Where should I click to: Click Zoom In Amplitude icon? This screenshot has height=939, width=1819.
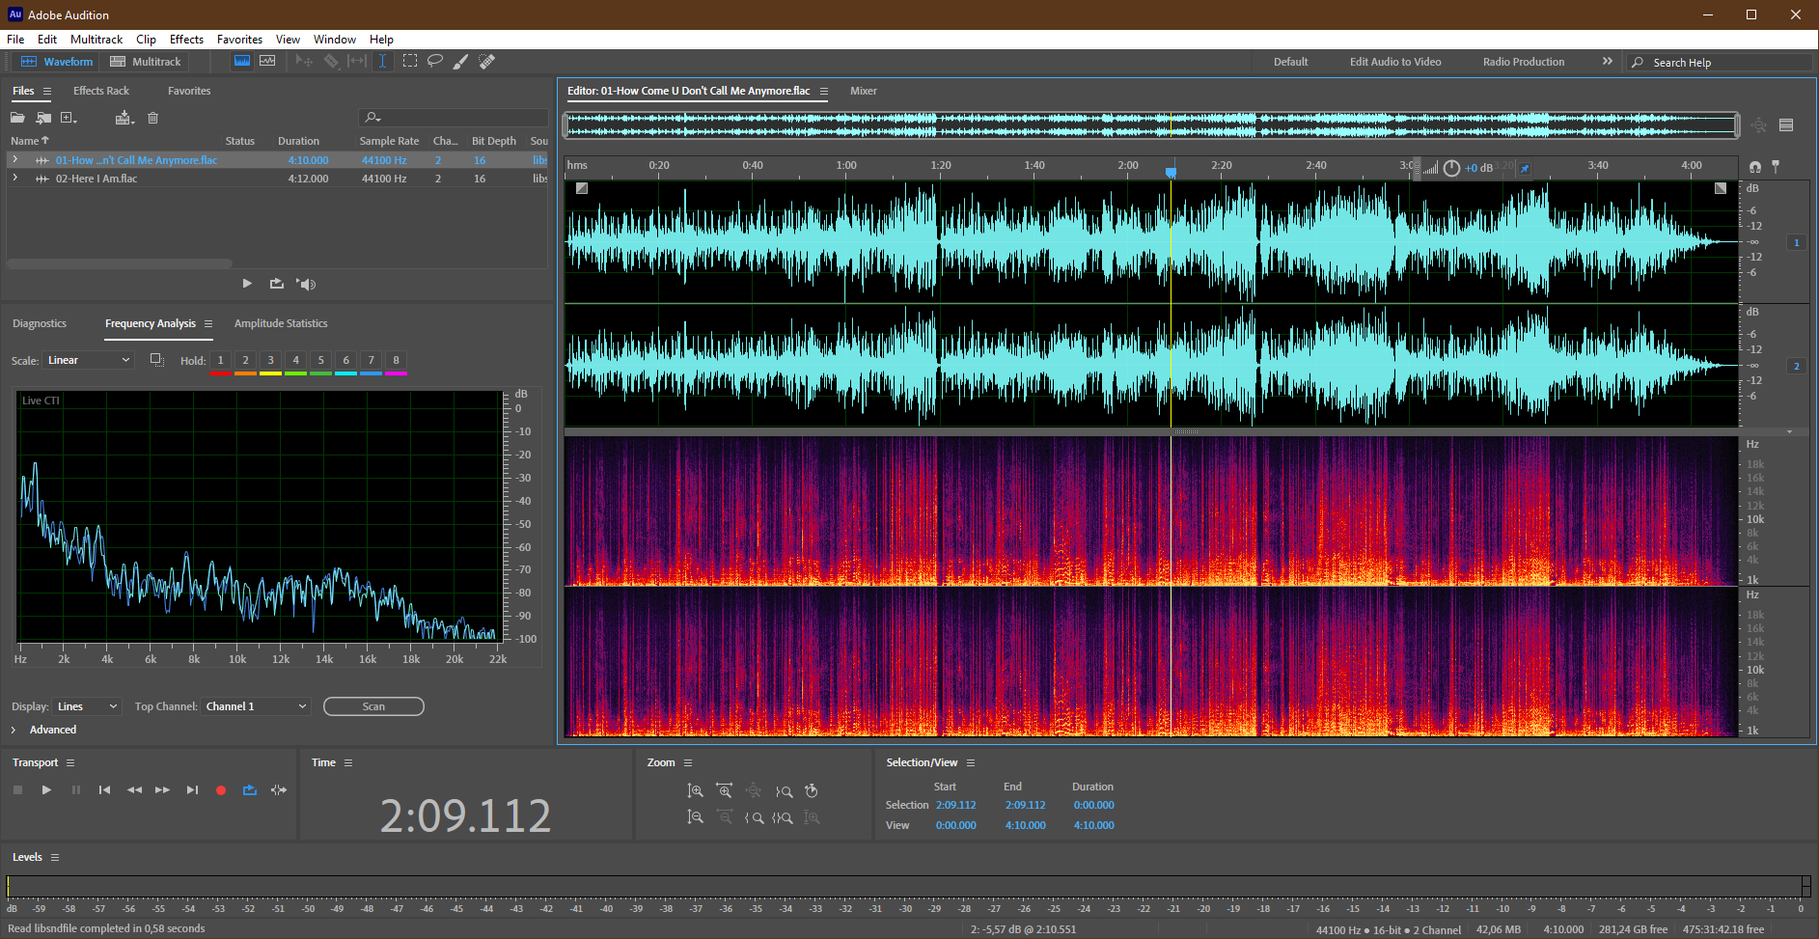[695, 791]
